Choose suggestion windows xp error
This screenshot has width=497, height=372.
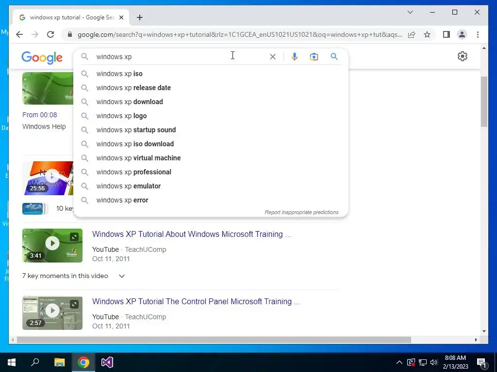pos(211,200)
